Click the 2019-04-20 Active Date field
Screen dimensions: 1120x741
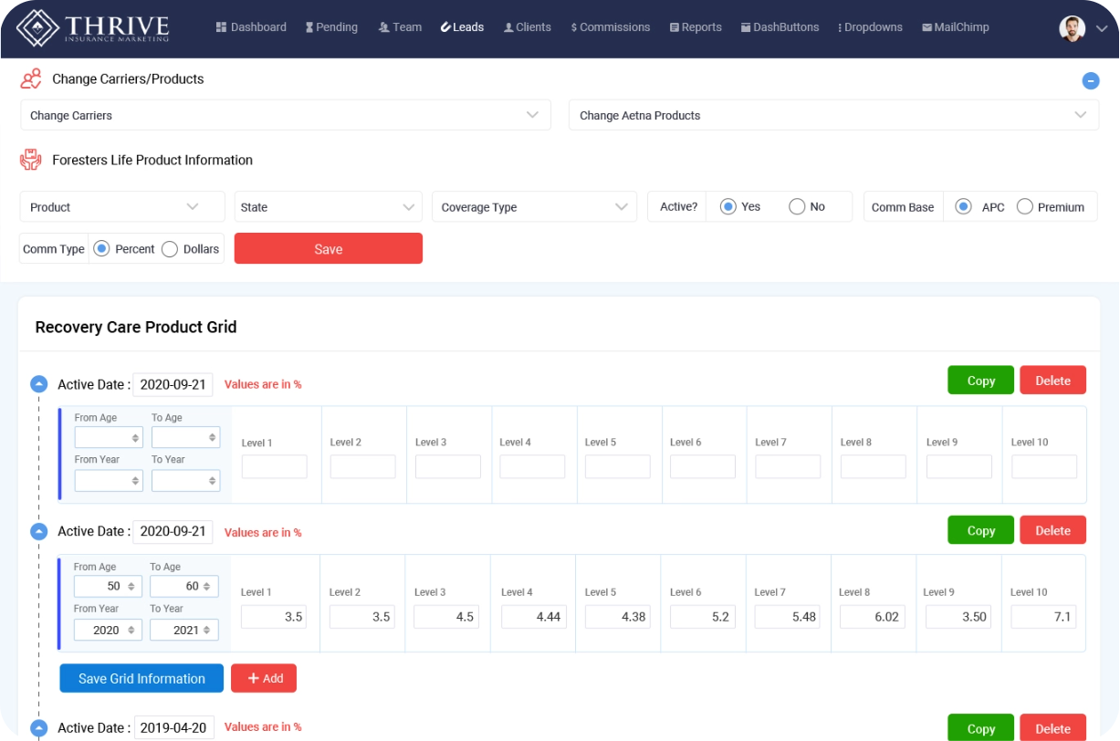point(174,727)
